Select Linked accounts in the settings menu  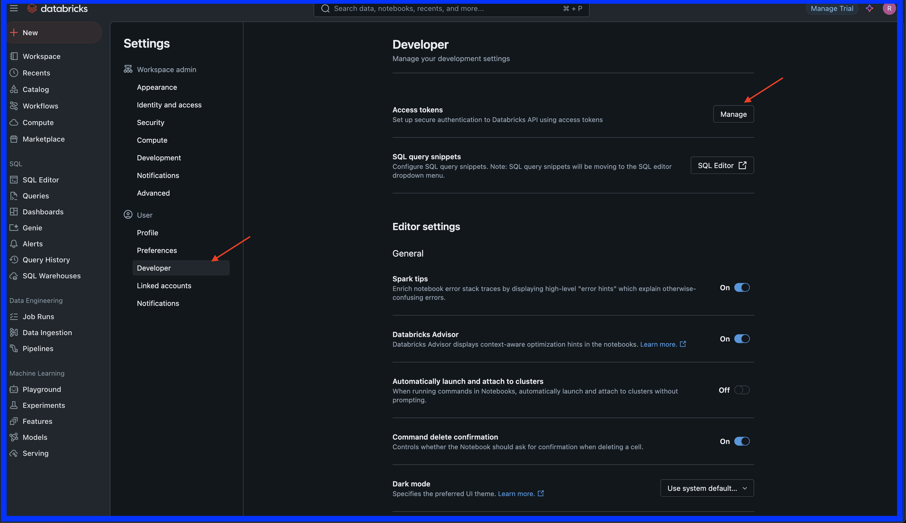[x=164, y=286]
